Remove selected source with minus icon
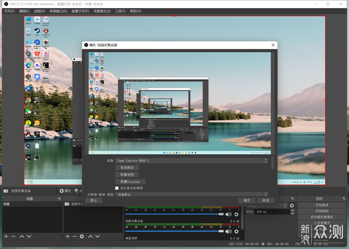This screenshot has width=349, height=249. coord(75,236)
